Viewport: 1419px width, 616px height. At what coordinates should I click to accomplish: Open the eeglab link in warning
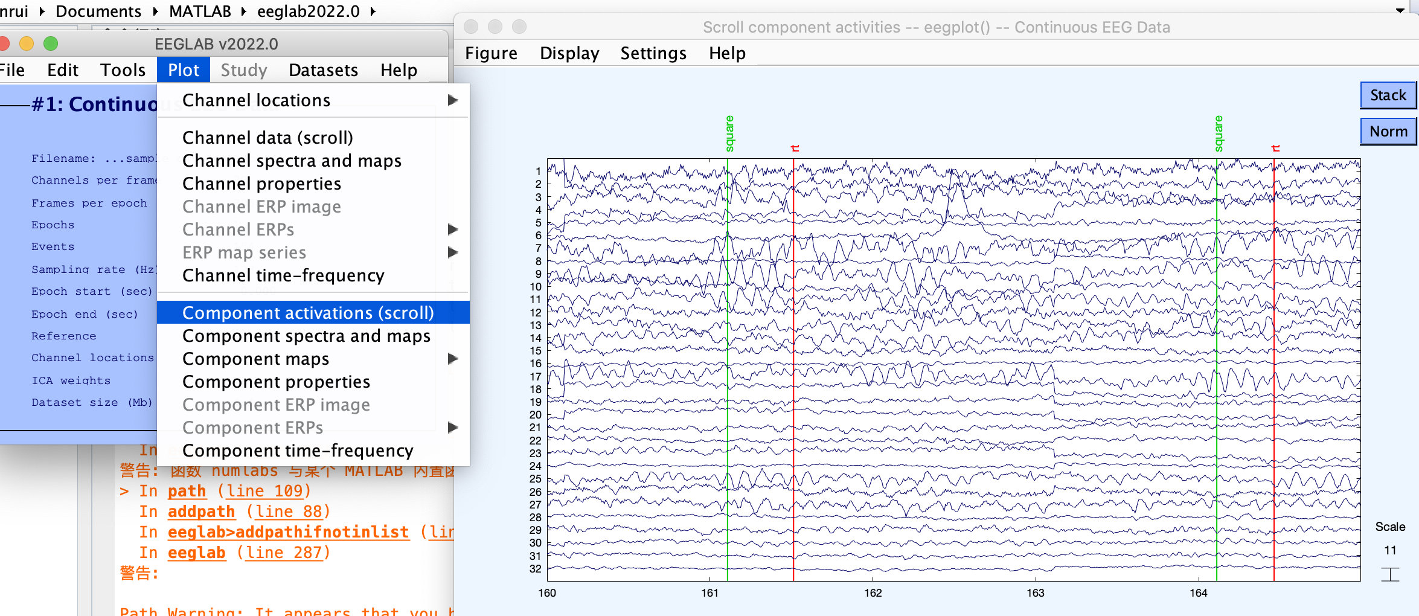(x=196, y=553)
